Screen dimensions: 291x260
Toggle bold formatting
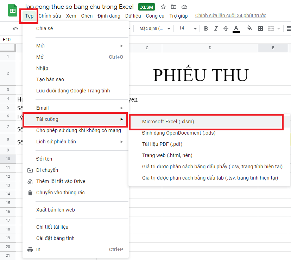[x=206, y=28]
